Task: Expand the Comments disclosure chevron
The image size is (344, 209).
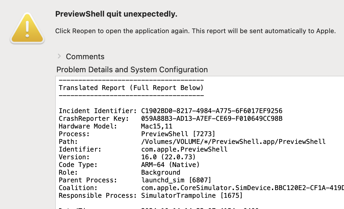Action: (x=59, y=56)
